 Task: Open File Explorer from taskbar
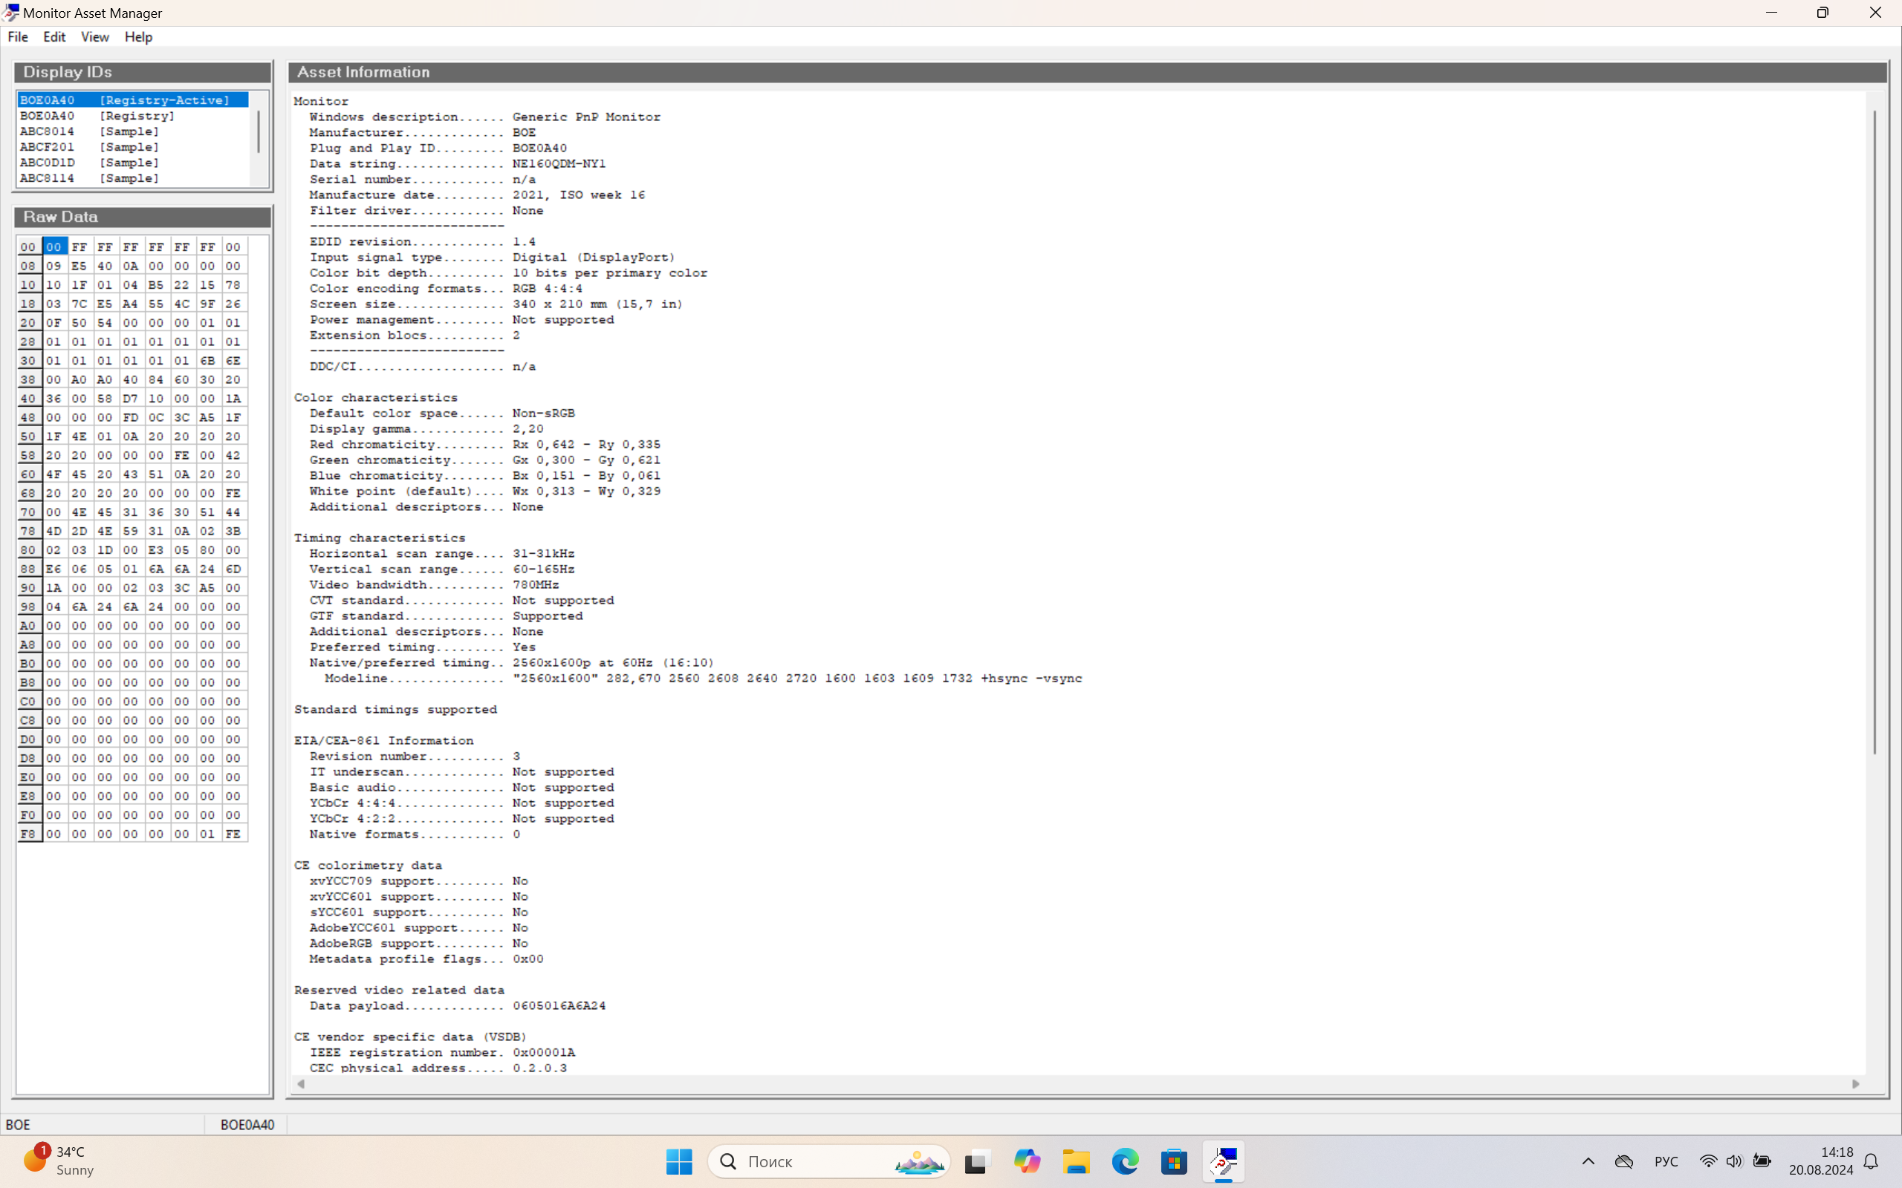[x=1076, y=1161]
